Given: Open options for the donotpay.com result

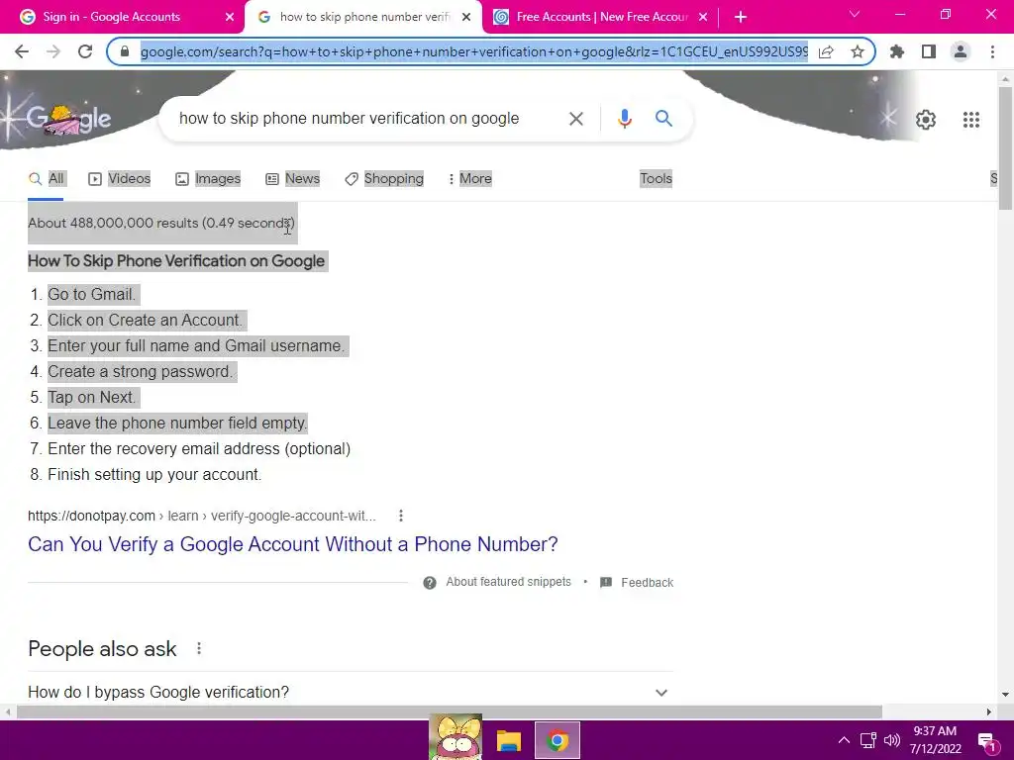Looking at the screenshot, I should (x=401, y=516).
